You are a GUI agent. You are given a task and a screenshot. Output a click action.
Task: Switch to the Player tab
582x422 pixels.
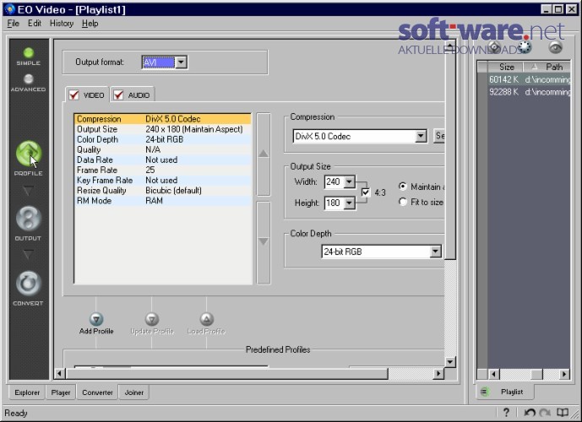(x=61, y=392)
